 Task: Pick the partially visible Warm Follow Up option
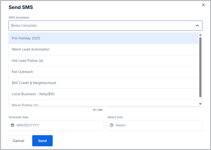pos(25,104)
